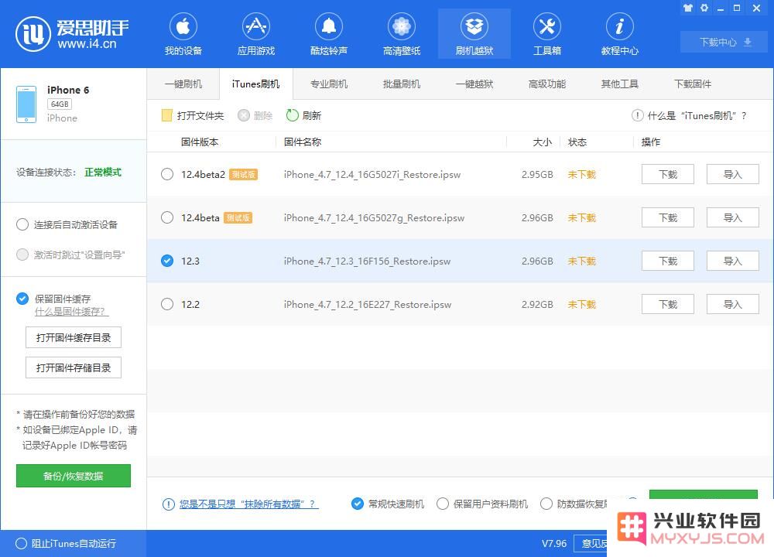This screenshot has width=774, height=557.
Task: Open 下载中心 download center
Action: [x=724, y=42]
